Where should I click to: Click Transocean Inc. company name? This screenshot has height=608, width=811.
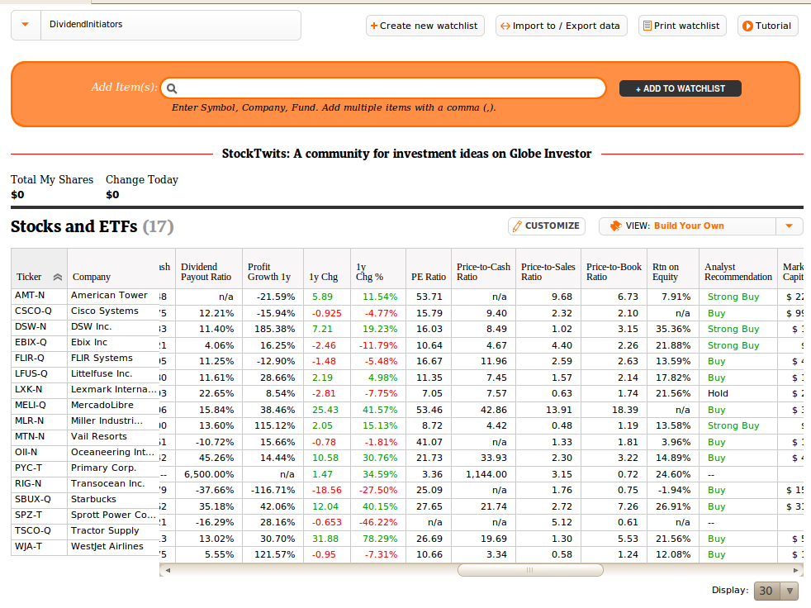(x=107, y=484)
